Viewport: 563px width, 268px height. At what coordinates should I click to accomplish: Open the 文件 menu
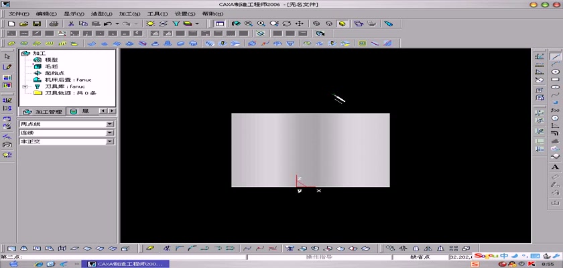pyautogui.click(x=19, y=13)
